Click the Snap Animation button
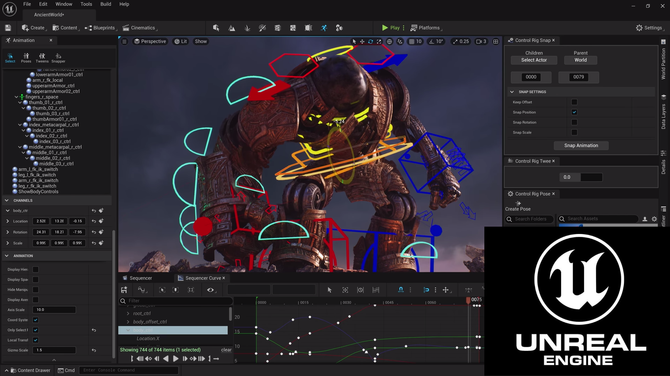670x376 pixels. (581, 146)
